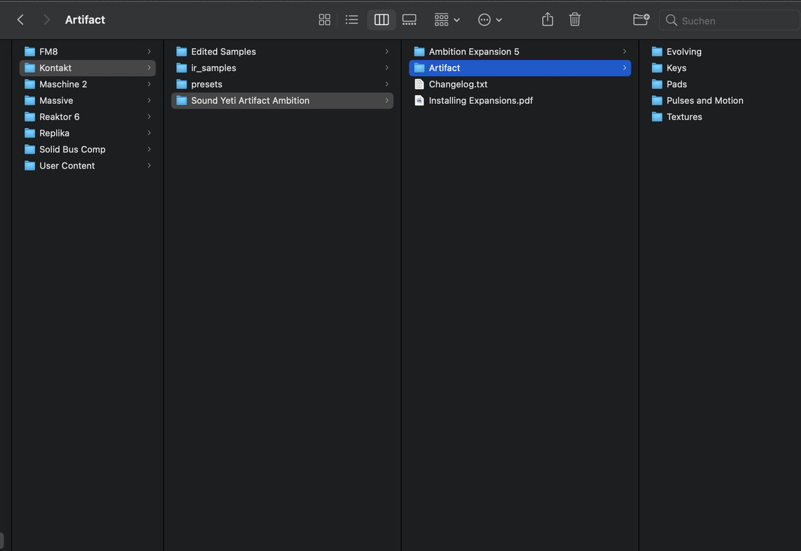The width and height of the screenshot is (801, 551).
Task: Open the action menu with ellipsis icon
Action: 490,20
